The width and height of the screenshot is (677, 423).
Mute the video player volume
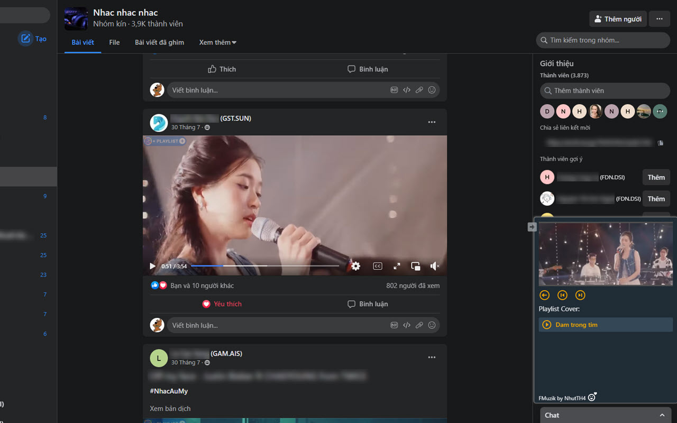pos(434,266)
